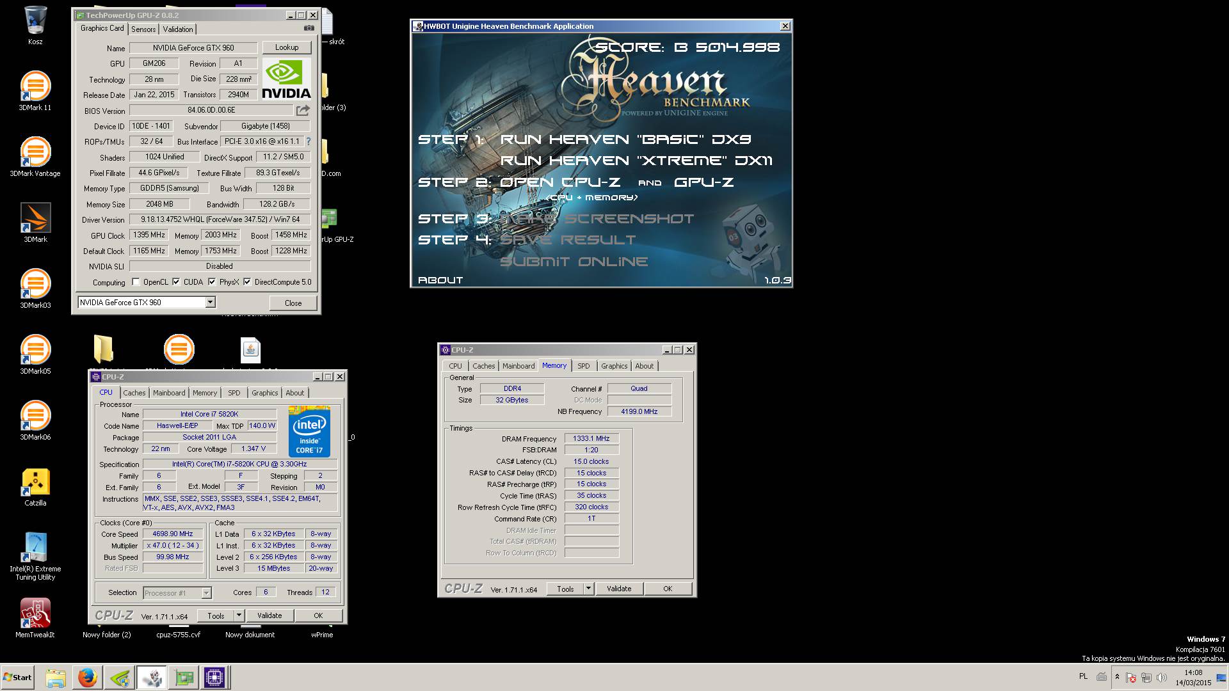The height and width of the screenshot is (691, 1229).
Task: Click OK in the CPU-Z Memory window
Action: pyautogui.click(x=668, y=589)
